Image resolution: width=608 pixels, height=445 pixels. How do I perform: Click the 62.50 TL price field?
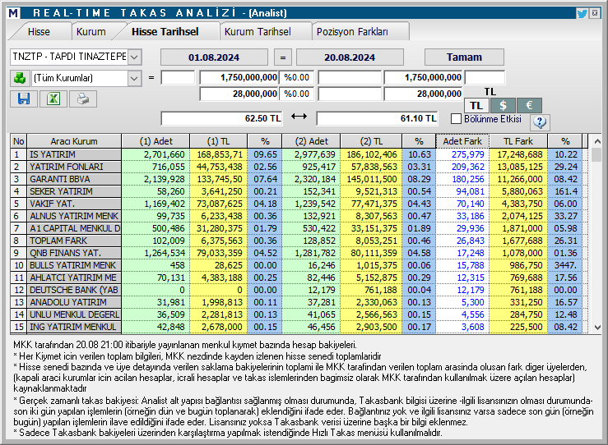pos(222,118)
